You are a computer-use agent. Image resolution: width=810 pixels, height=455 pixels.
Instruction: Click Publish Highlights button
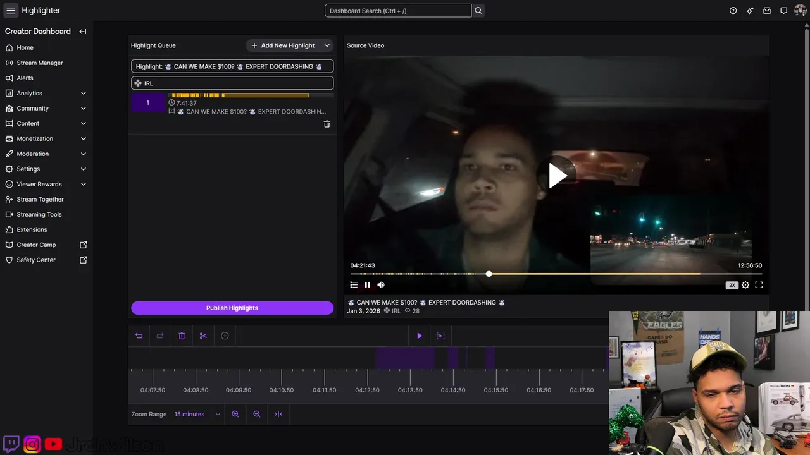pos(232,308)
